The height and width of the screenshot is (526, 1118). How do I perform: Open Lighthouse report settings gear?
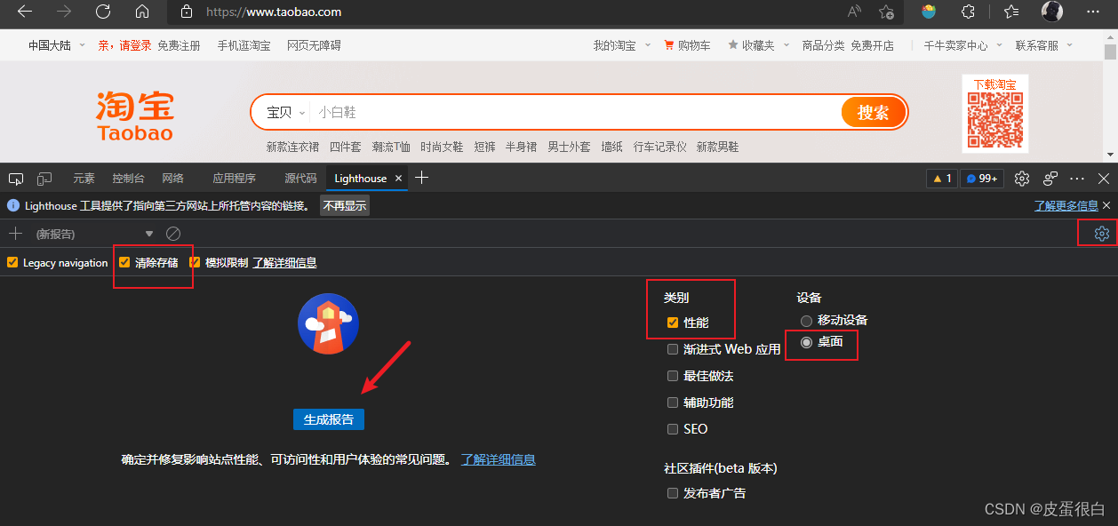(x=1100, y=233)
